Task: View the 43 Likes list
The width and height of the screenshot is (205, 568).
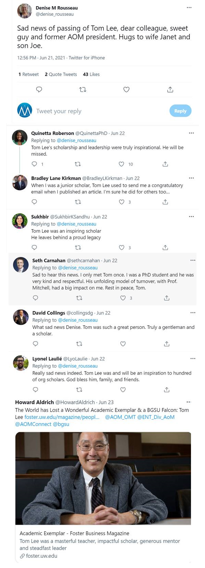Action: point(91,74)
